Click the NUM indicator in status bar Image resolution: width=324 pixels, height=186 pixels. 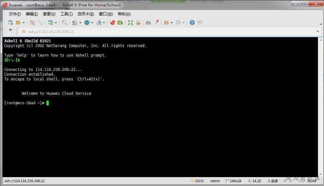(312, 181)
